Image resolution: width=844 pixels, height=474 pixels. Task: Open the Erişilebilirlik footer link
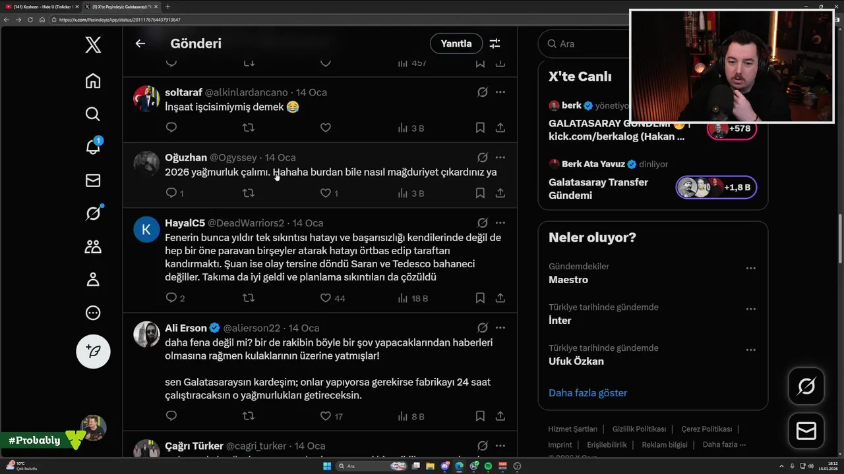click(607, 444)
